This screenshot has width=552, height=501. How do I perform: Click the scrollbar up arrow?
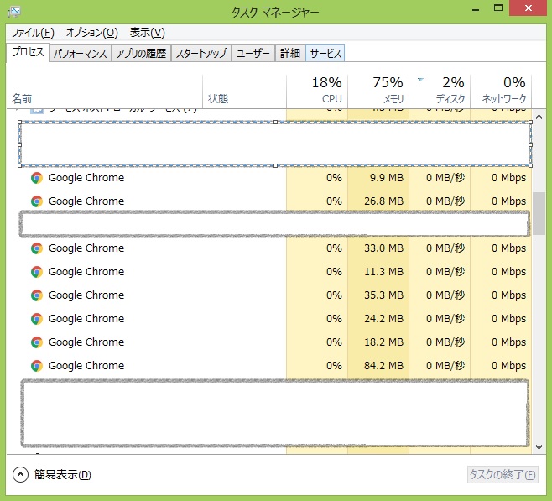[539, 117]
